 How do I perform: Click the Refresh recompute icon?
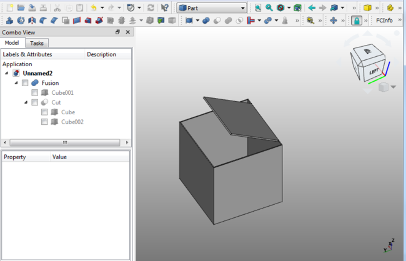[151, 7]
